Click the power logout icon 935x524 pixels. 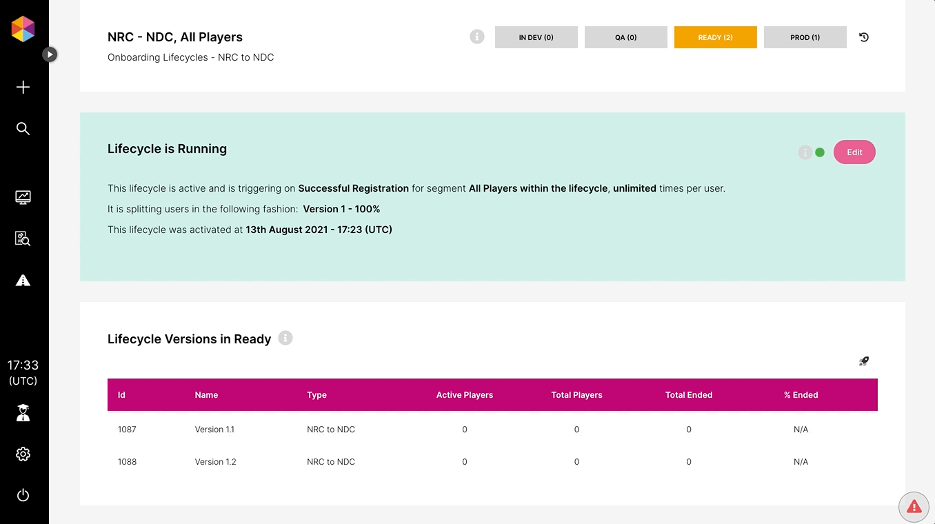23,495
